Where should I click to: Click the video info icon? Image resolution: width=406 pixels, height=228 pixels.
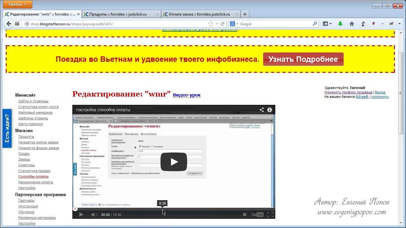click(x=270, y=110)
